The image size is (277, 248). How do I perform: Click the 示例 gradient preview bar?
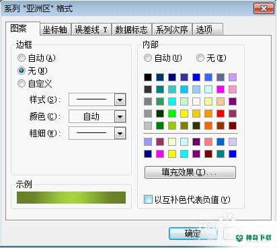pyautogui.click(x=71, y=198)
